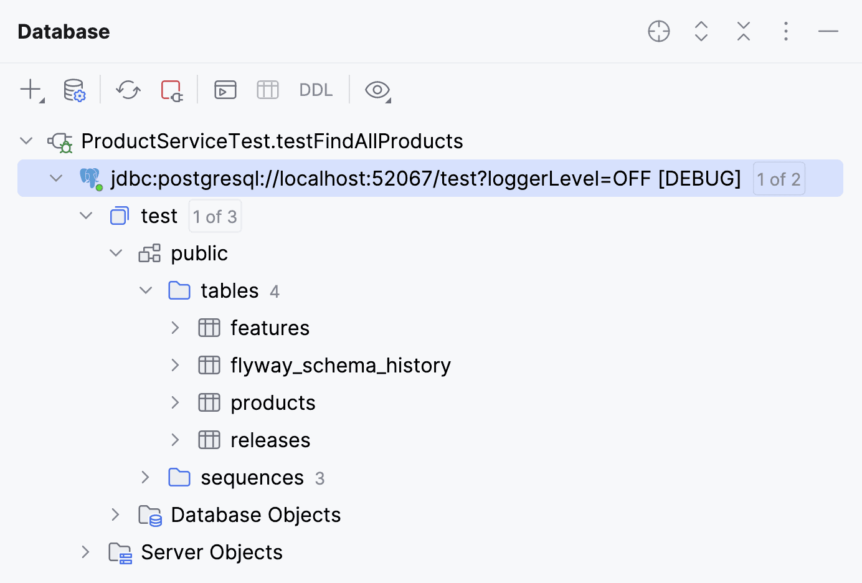Click the '1 of 3' schemas badge

(215, 216)
